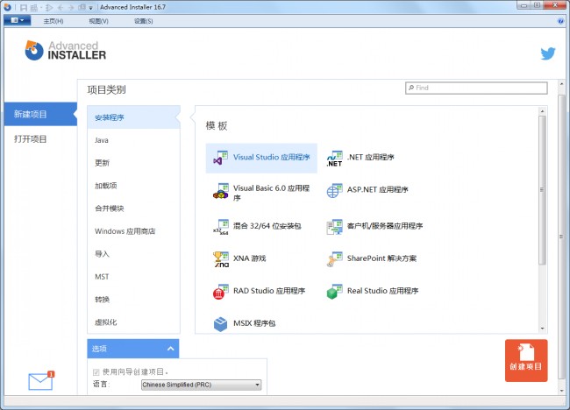
Task: Click the outer page scroll-up arrow
Action: (561, 84)
